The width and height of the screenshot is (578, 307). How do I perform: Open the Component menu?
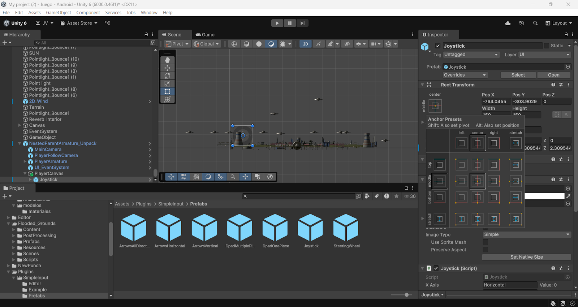(88, 13)
